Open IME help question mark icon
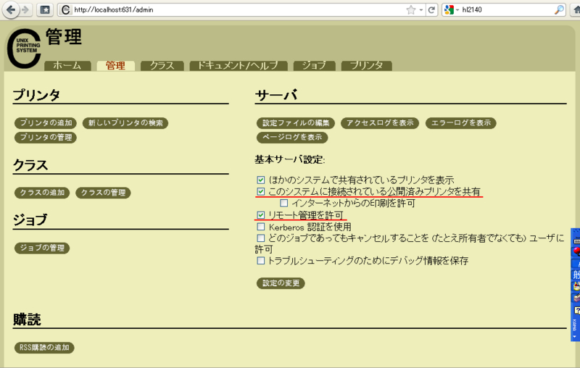This screenshot has width=580, height=368. click(576, 309)
